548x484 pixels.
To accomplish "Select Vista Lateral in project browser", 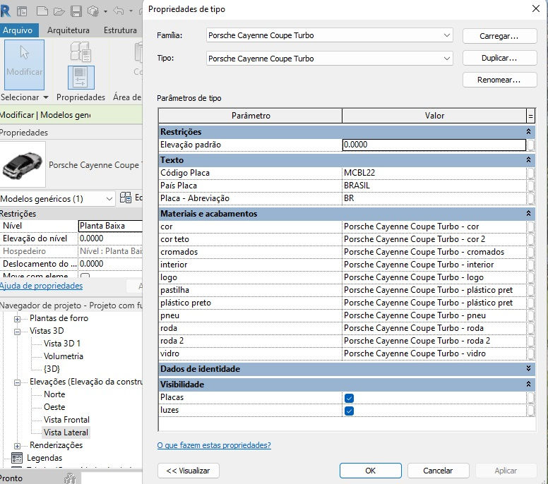I will click(x=66, y=432).
